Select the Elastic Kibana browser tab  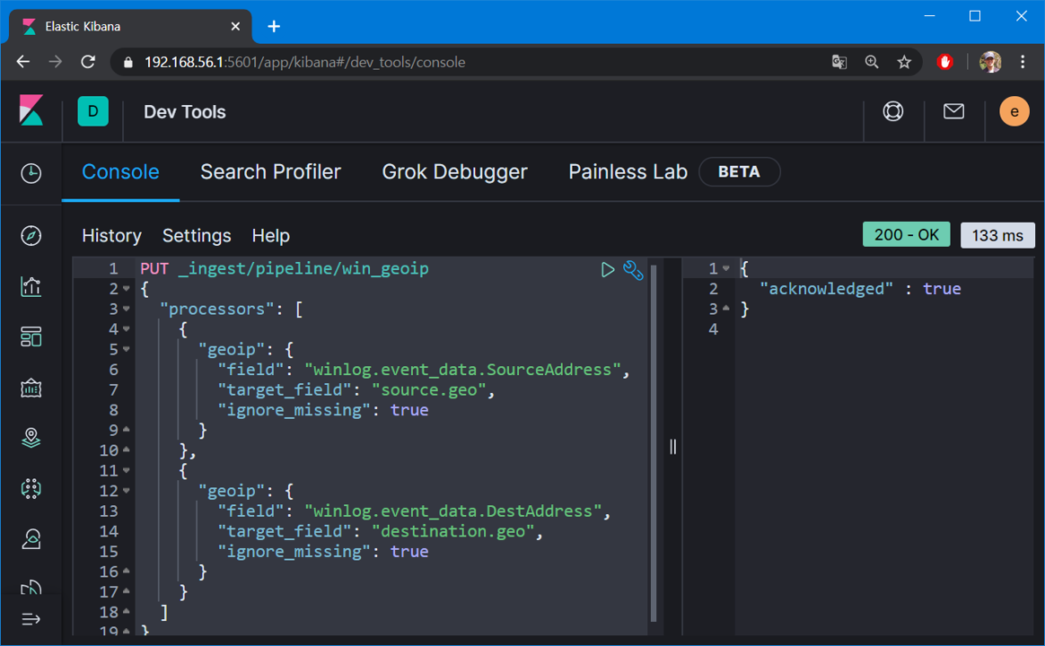pos(130,27)
